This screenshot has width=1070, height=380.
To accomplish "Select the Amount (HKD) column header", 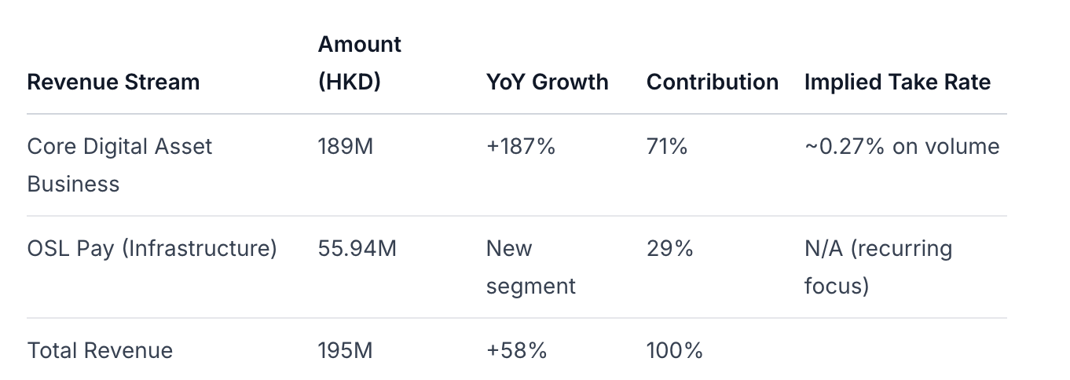I will (359, 63).
